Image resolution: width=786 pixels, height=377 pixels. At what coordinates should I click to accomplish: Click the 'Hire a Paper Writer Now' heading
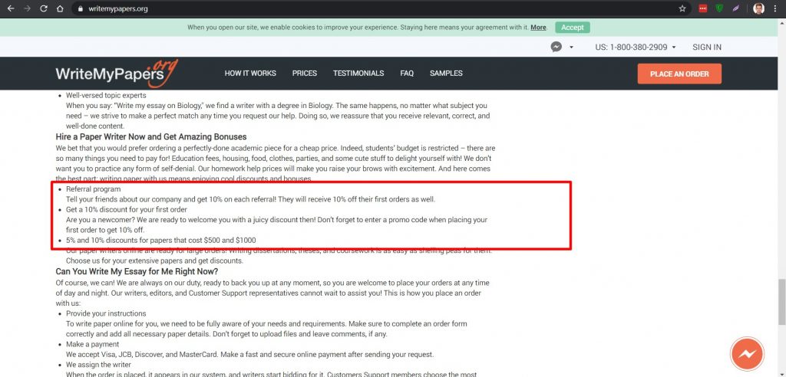tap(151, 136)
